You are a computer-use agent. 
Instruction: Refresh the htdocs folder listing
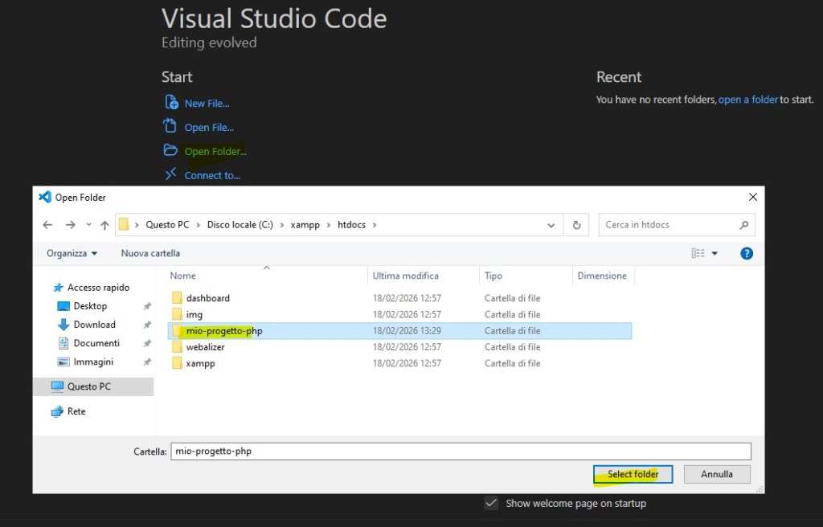click(576, 225)
